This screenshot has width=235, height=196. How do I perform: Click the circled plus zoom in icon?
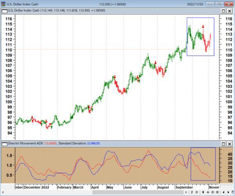tap(217, 192)
